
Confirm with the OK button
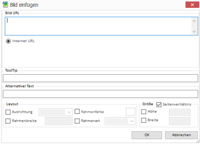[147, 135]
